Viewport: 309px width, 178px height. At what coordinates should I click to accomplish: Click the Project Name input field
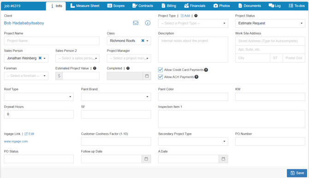coord(52,41)
